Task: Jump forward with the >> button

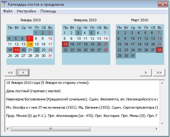Action: coord(159,72)
